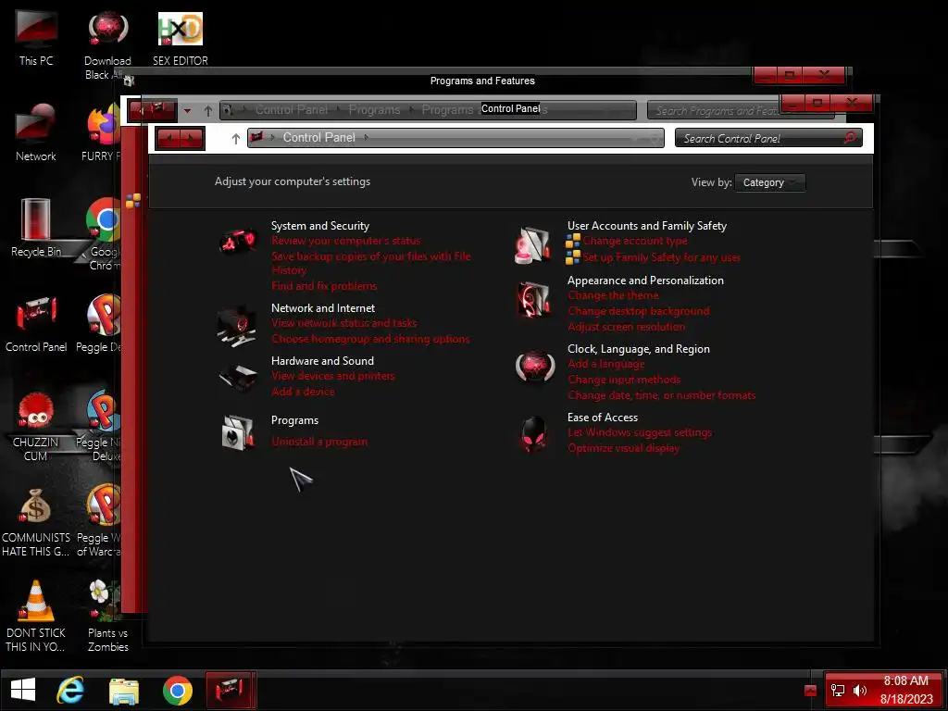Screen dimensions: 948x711
Task: Click the Search Control Panel field
Action: pyautogui.click(x=768, y=138)
